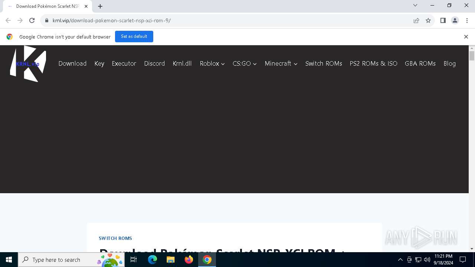The width and height of the screenshot is (475, 267).
Task: Share this page icon in address bar
Action: 416,20
